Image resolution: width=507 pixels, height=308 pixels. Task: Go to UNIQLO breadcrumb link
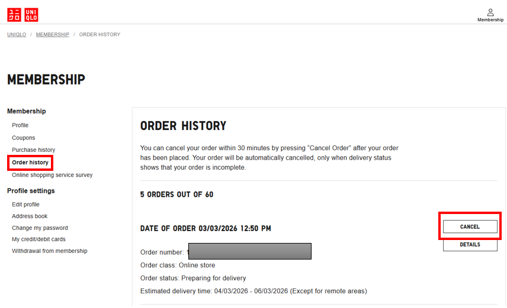click(x=17, y=35)
